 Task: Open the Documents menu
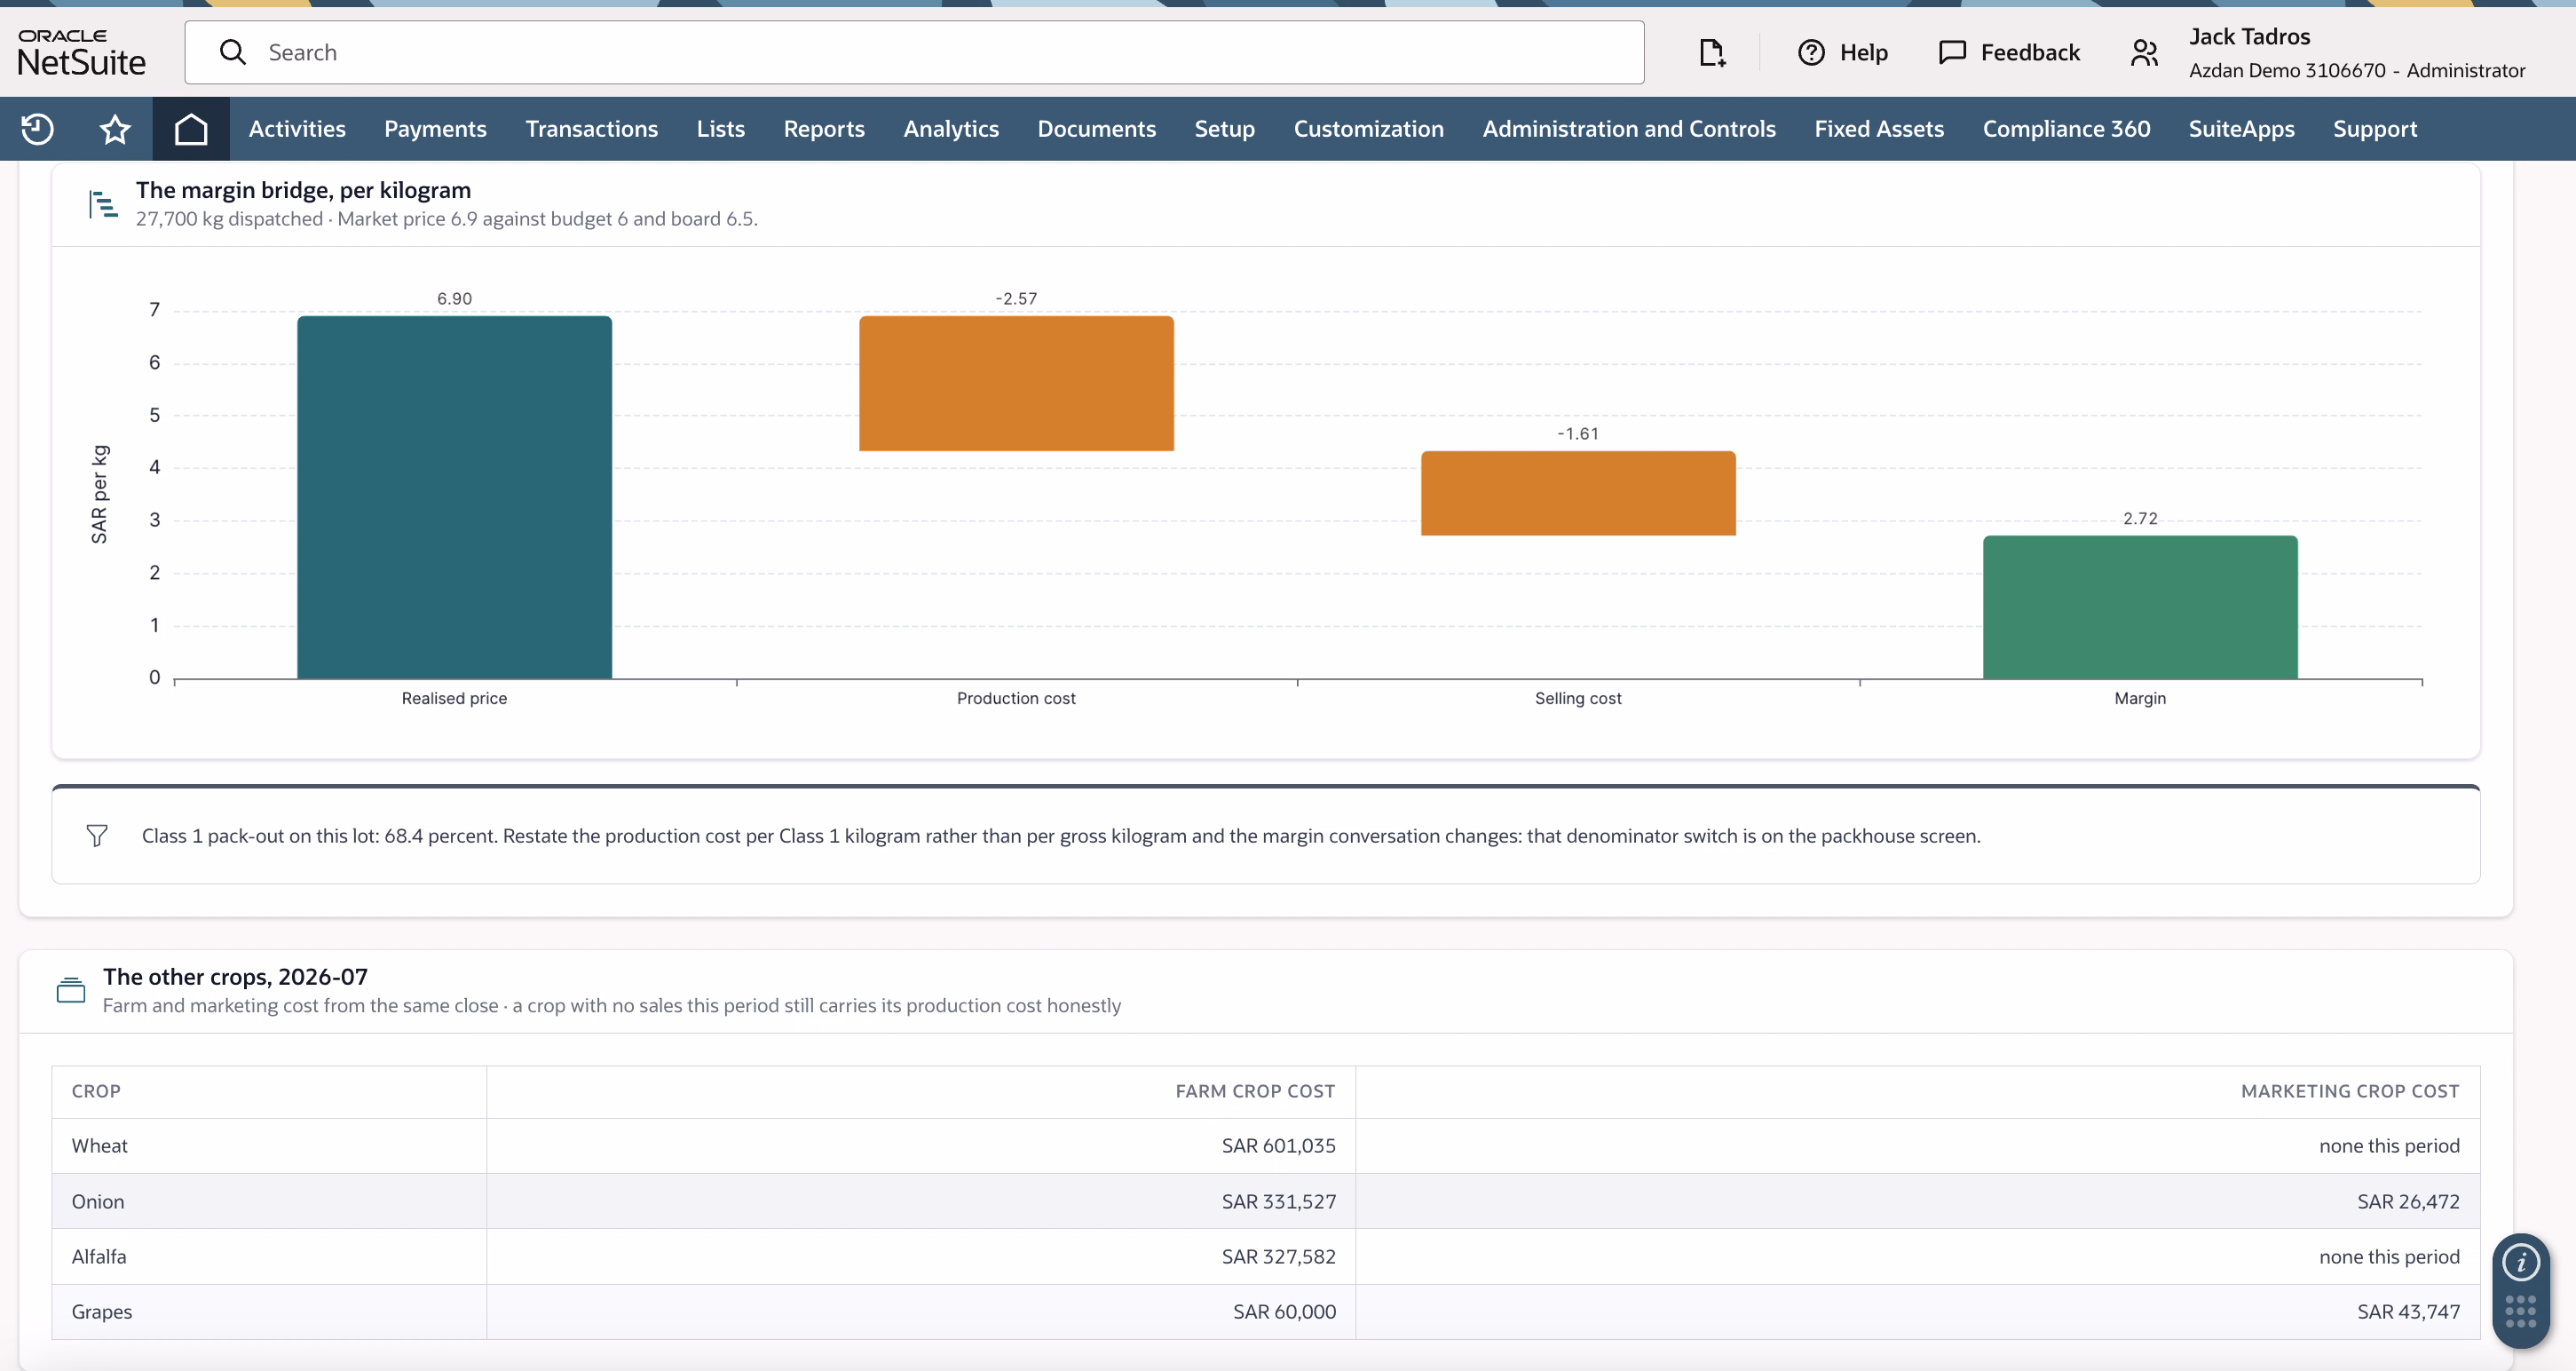coord(1096,129)
